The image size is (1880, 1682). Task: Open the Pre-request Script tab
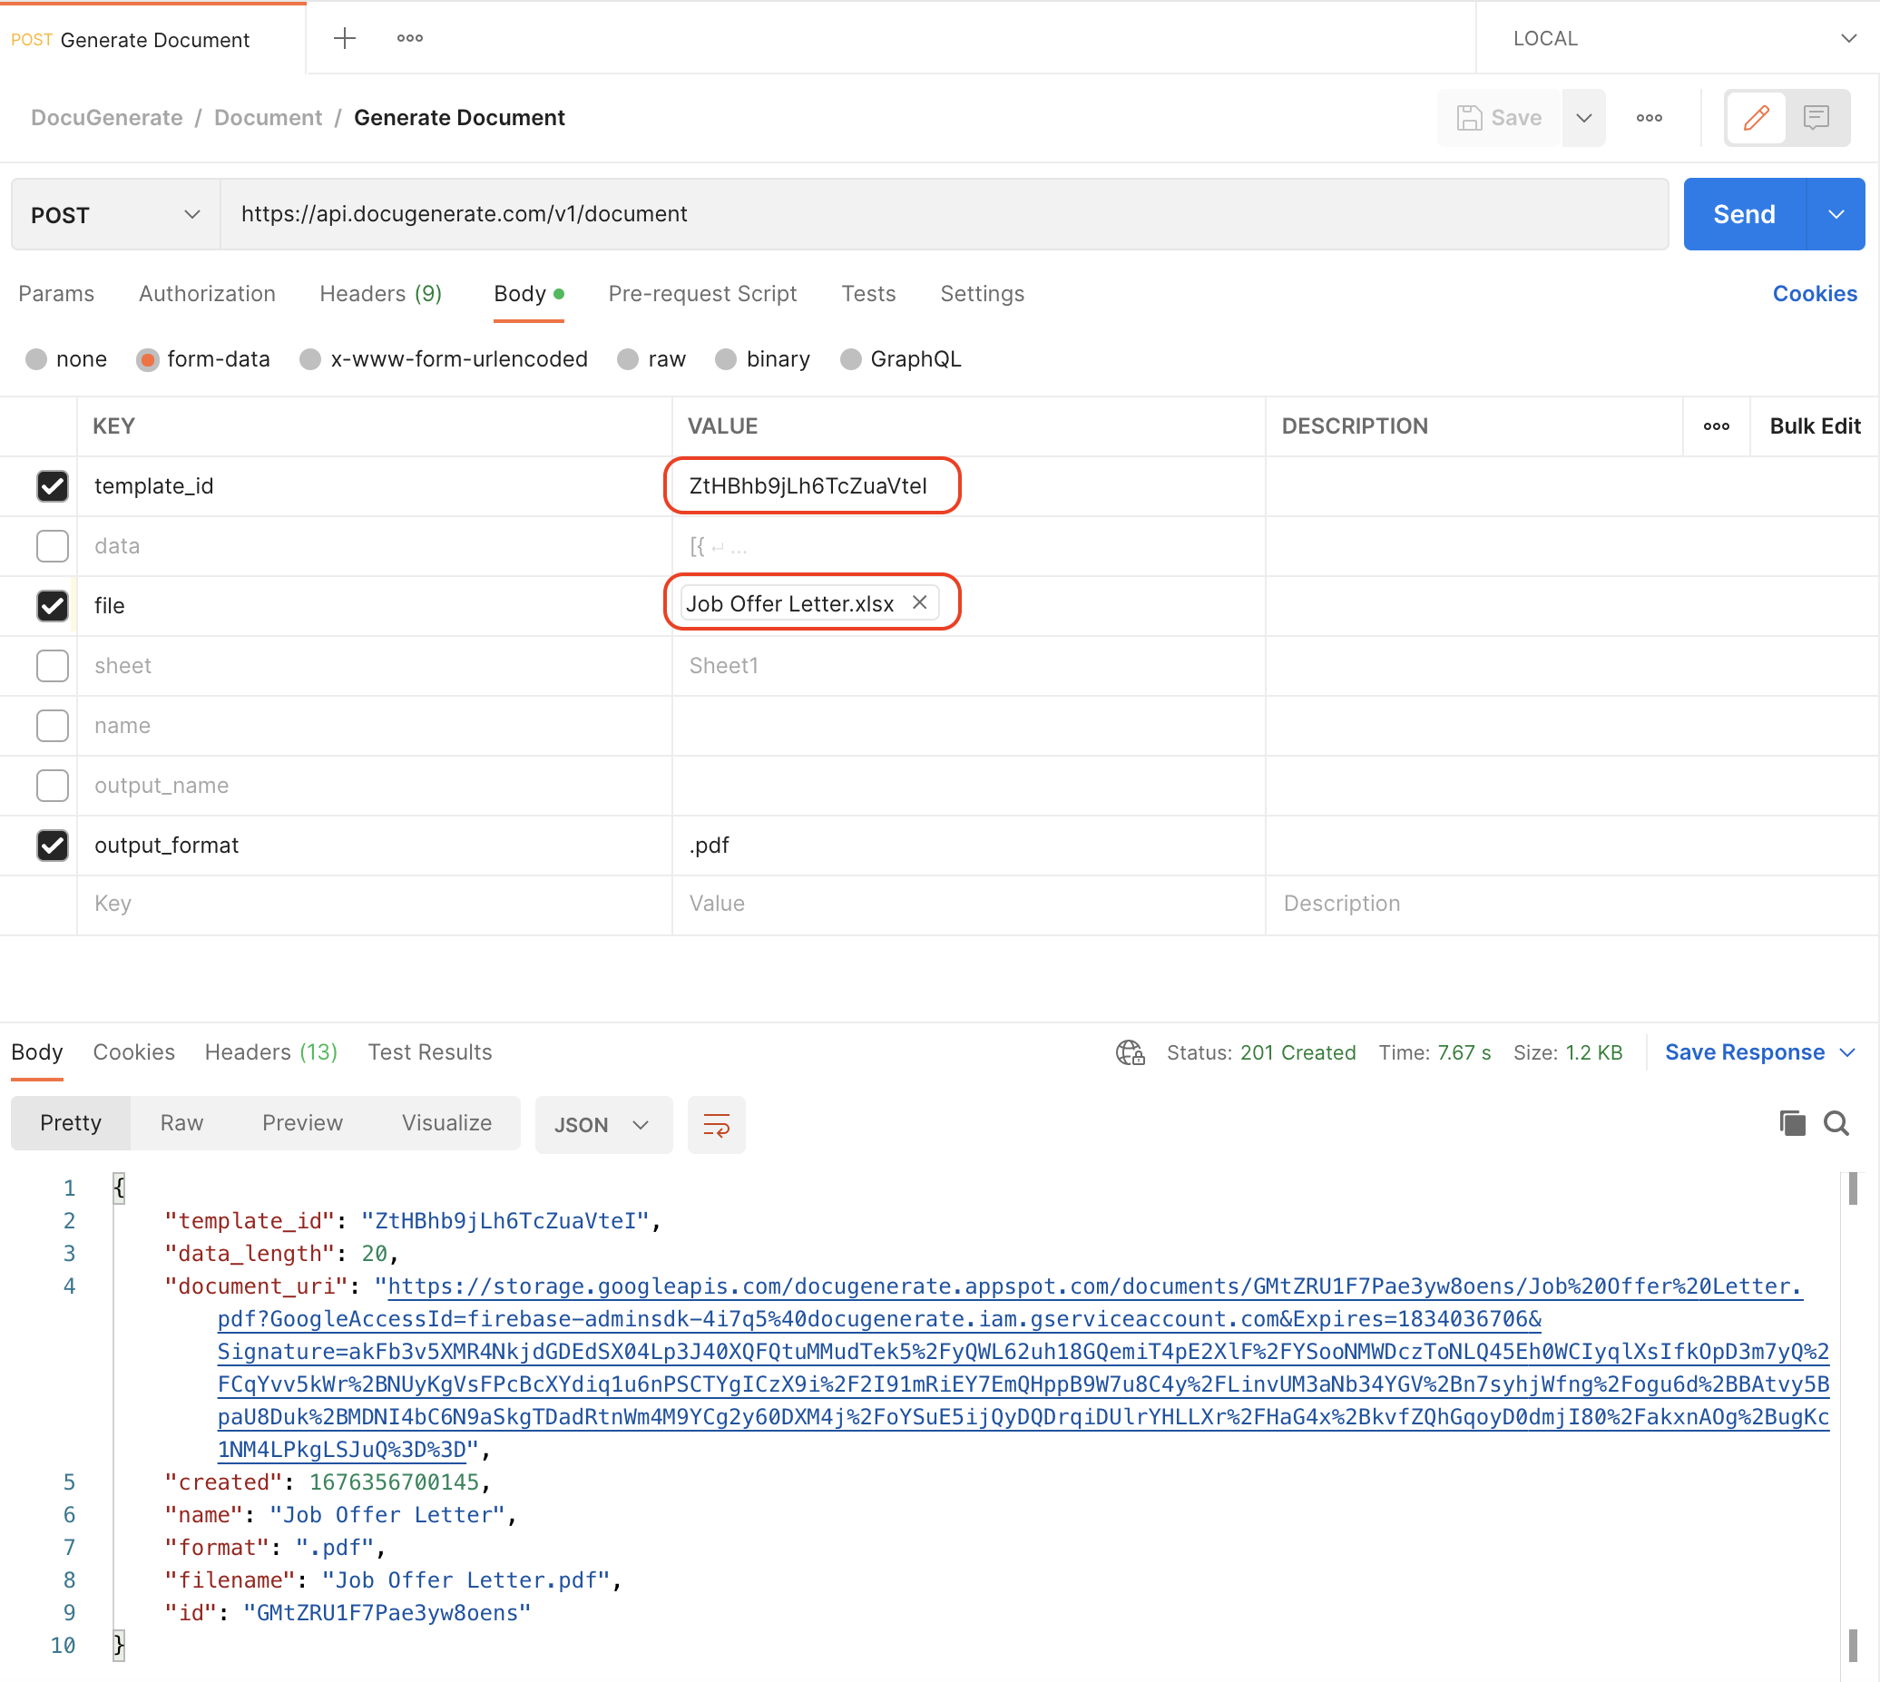coord(701,294)
